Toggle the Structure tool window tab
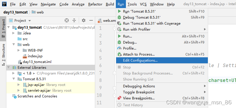The height and width of the screenshot is (108, 236). (3, 55)
